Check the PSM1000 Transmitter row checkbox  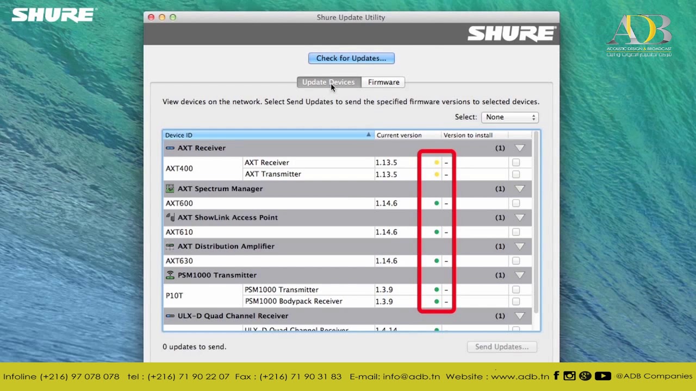pos(516,289)
